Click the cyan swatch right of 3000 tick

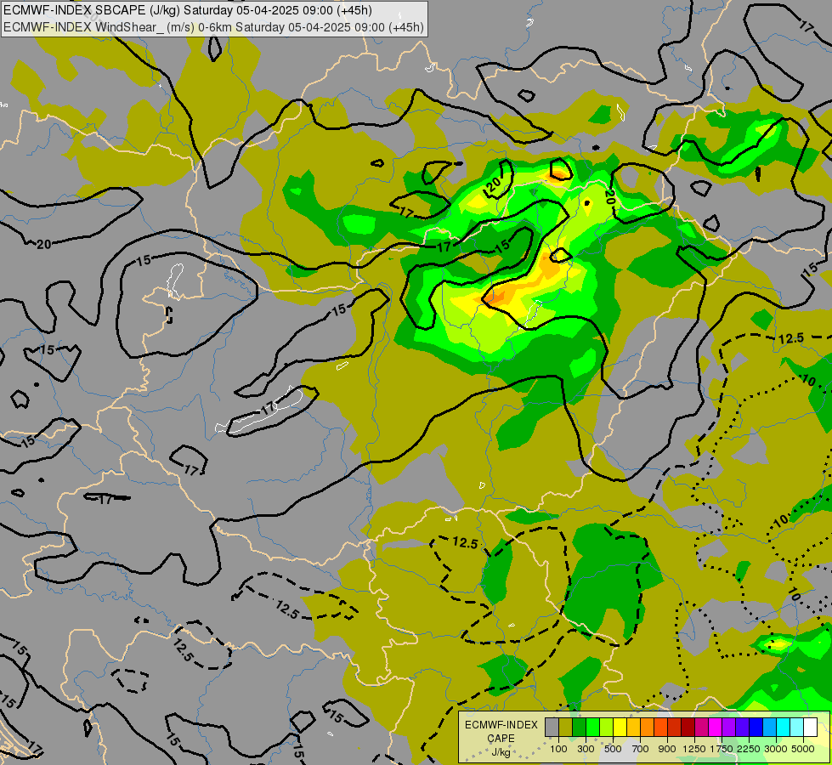coord(784,727)
